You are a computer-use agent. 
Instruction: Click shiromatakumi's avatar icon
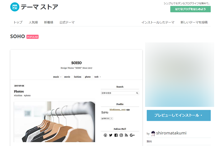coord(153,133)
